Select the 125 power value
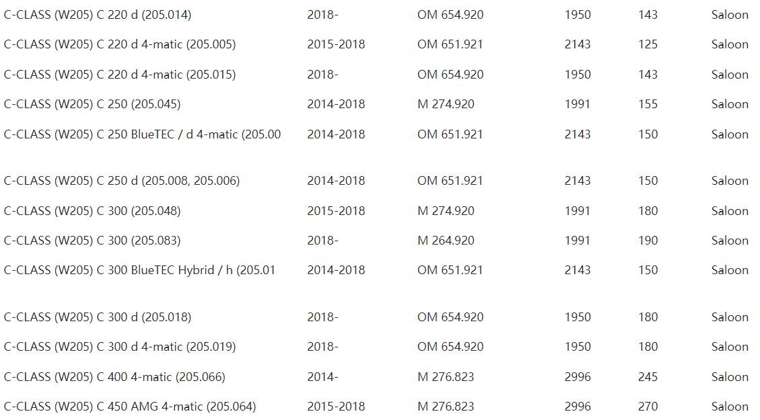 pos(648,44)
